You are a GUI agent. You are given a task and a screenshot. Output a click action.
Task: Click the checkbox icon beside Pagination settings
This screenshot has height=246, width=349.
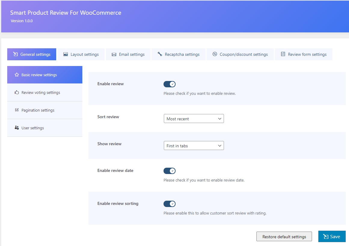17,110
